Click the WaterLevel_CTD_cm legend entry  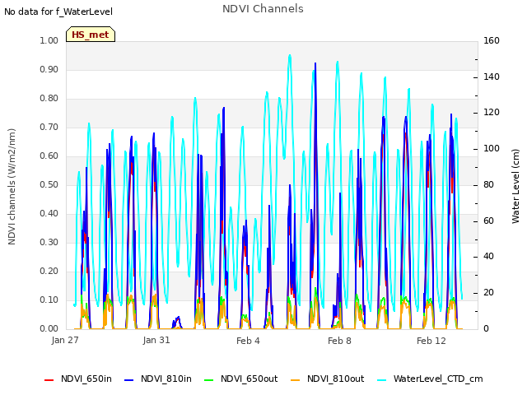(430, 379)
